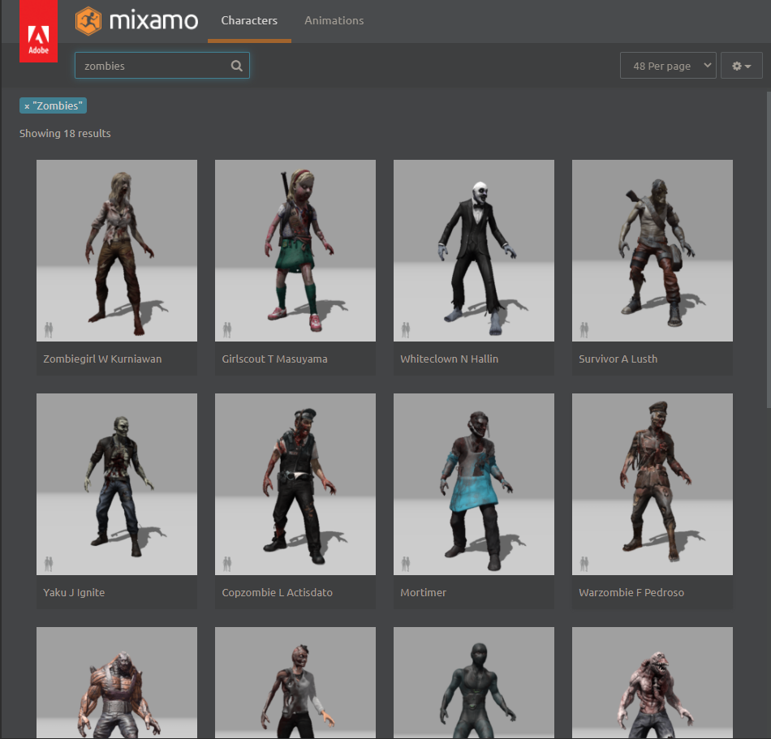This screenshot has height=739, width=771.
Task: Click the Yaku J Ignite name label
Action: [74, 592]
